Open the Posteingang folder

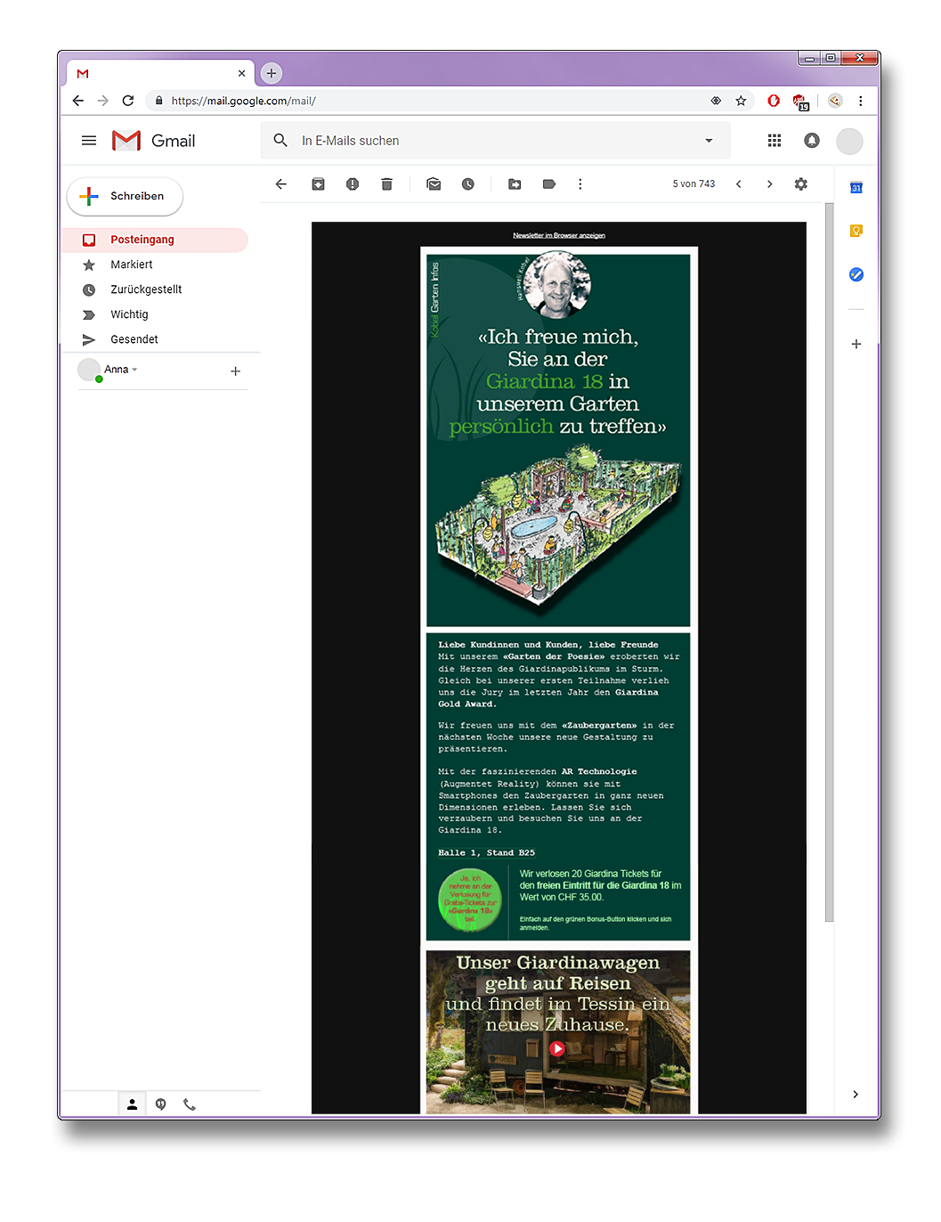pyautogui.click(x=154, y=240)
